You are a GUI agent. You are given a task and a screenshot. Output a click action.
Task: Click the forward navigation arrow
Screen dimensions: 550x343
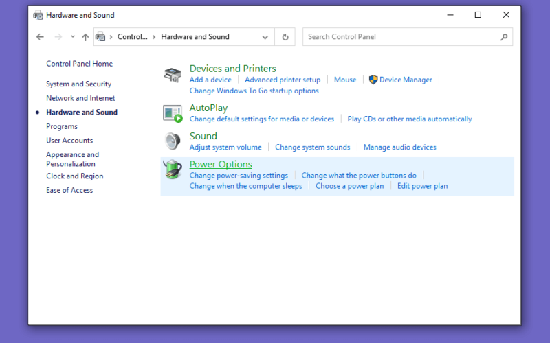58,37
